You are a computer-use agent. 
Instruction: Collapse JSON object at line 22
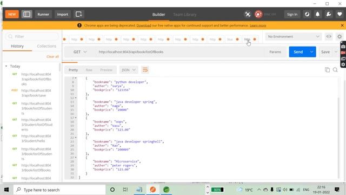(x=76, y=138)
